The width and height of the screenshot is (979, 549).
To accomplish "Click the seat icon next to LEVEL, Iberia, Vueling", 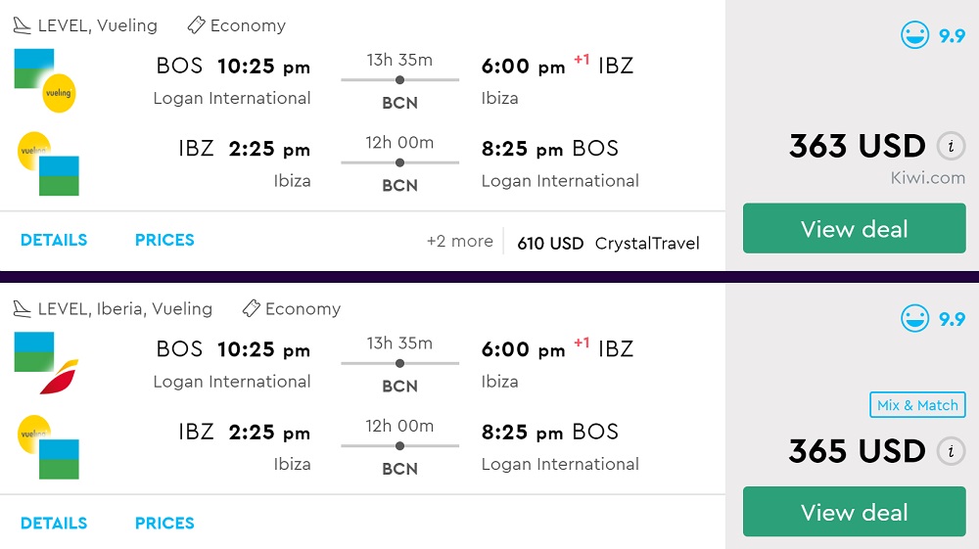I will [x=23, y=309].
